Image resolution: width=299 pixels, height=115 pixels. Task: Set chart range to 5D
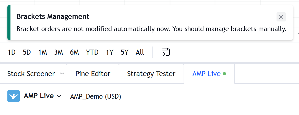[27, 52]
